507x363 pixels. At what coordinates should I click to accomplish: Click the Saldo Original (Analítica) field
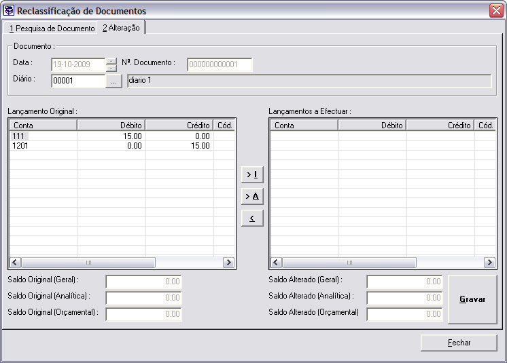tap(144, 298)
